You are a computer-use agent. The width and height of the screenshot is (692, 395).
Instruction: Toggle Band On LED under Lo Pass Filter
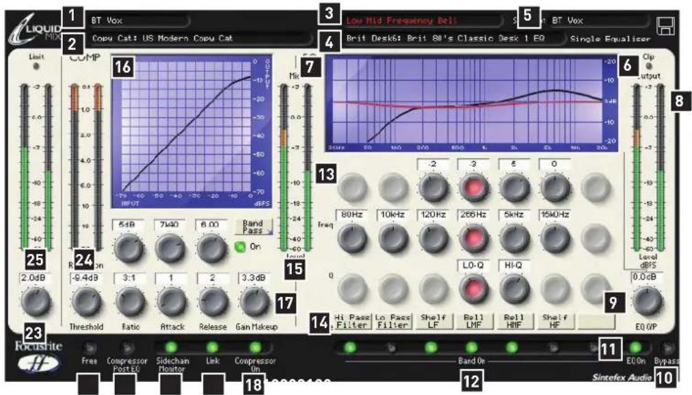(x=391, y=349)
